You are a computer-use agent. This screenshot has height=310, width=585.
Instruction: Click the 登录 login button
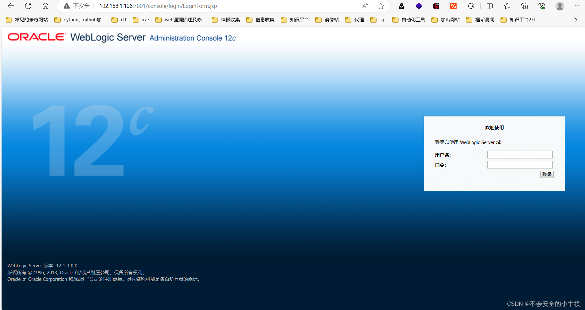(547, 174)
